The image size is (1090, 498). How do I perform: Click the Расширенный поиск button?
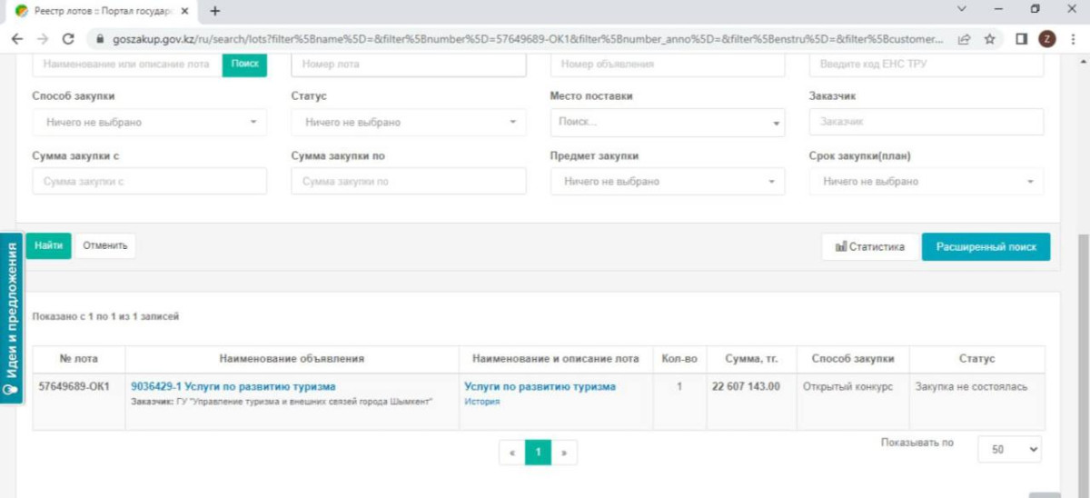[x=986, y=246]
